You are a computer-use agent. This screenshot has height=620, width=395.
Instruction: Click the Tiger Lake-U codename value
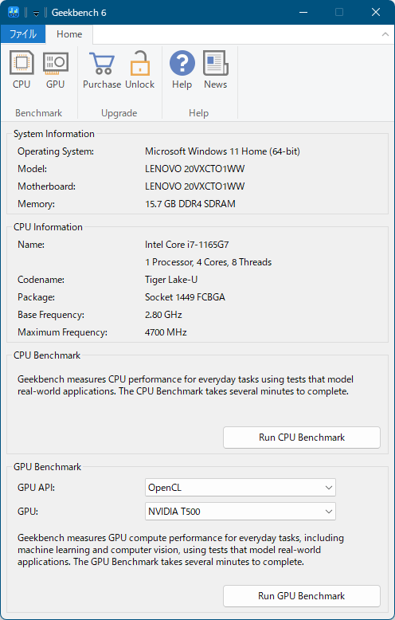[171, 280]
